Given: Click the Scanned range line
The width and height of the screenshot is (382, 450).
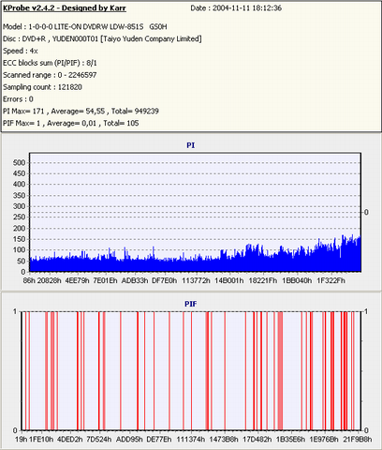Looking at the screenshot, I should (x=50, y=75).
